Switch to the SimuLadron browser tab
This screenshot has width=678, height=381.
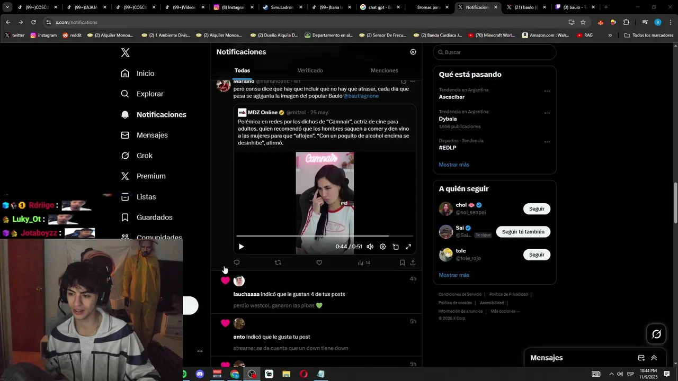click(x=282, y=7)
